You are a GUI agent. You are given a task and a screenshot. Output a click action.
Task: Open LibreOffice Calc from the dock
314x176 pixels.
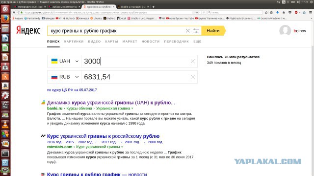coord(5,48)
